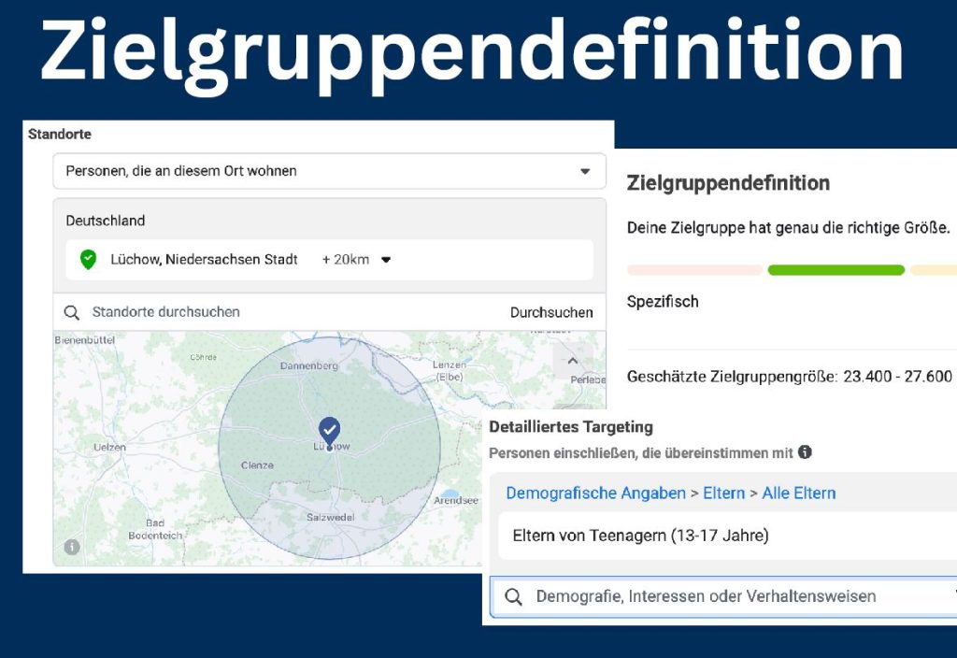957x658 pixels.
Task: Click the red Spezifisch segment of audience meter
Action: point(694,270)
